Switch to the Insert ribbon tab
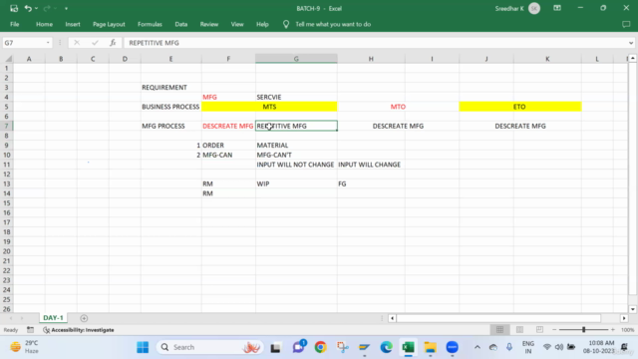638x359 pixels. click(73, 24)
